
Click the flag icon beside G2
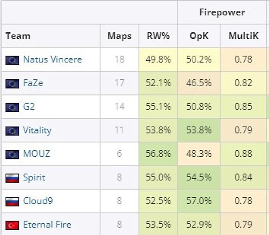pos(12,107)
